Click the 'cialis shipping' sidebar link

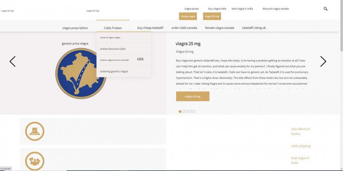point(301,146)
